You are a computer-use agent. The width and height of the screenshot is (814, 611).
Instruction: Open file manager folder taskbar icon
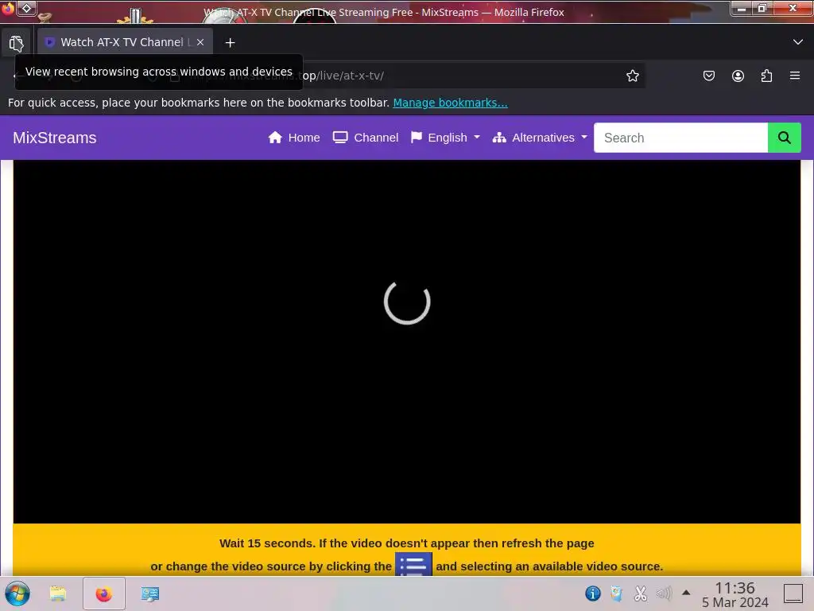click(57, 593)
